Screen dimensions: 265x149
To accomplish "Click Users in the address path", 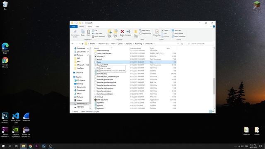I will tap(113, 44).
